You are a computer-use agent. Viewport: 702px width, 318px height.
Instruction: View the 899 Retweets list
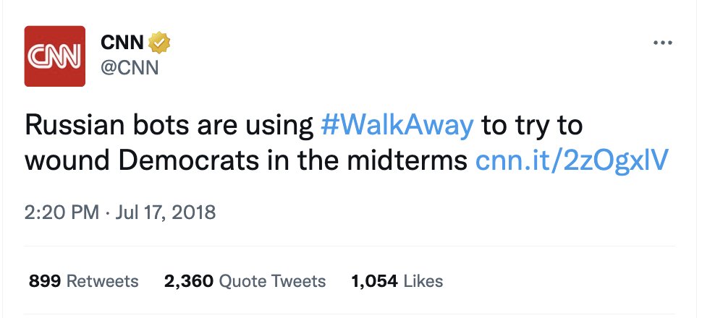tap(83, 281)
